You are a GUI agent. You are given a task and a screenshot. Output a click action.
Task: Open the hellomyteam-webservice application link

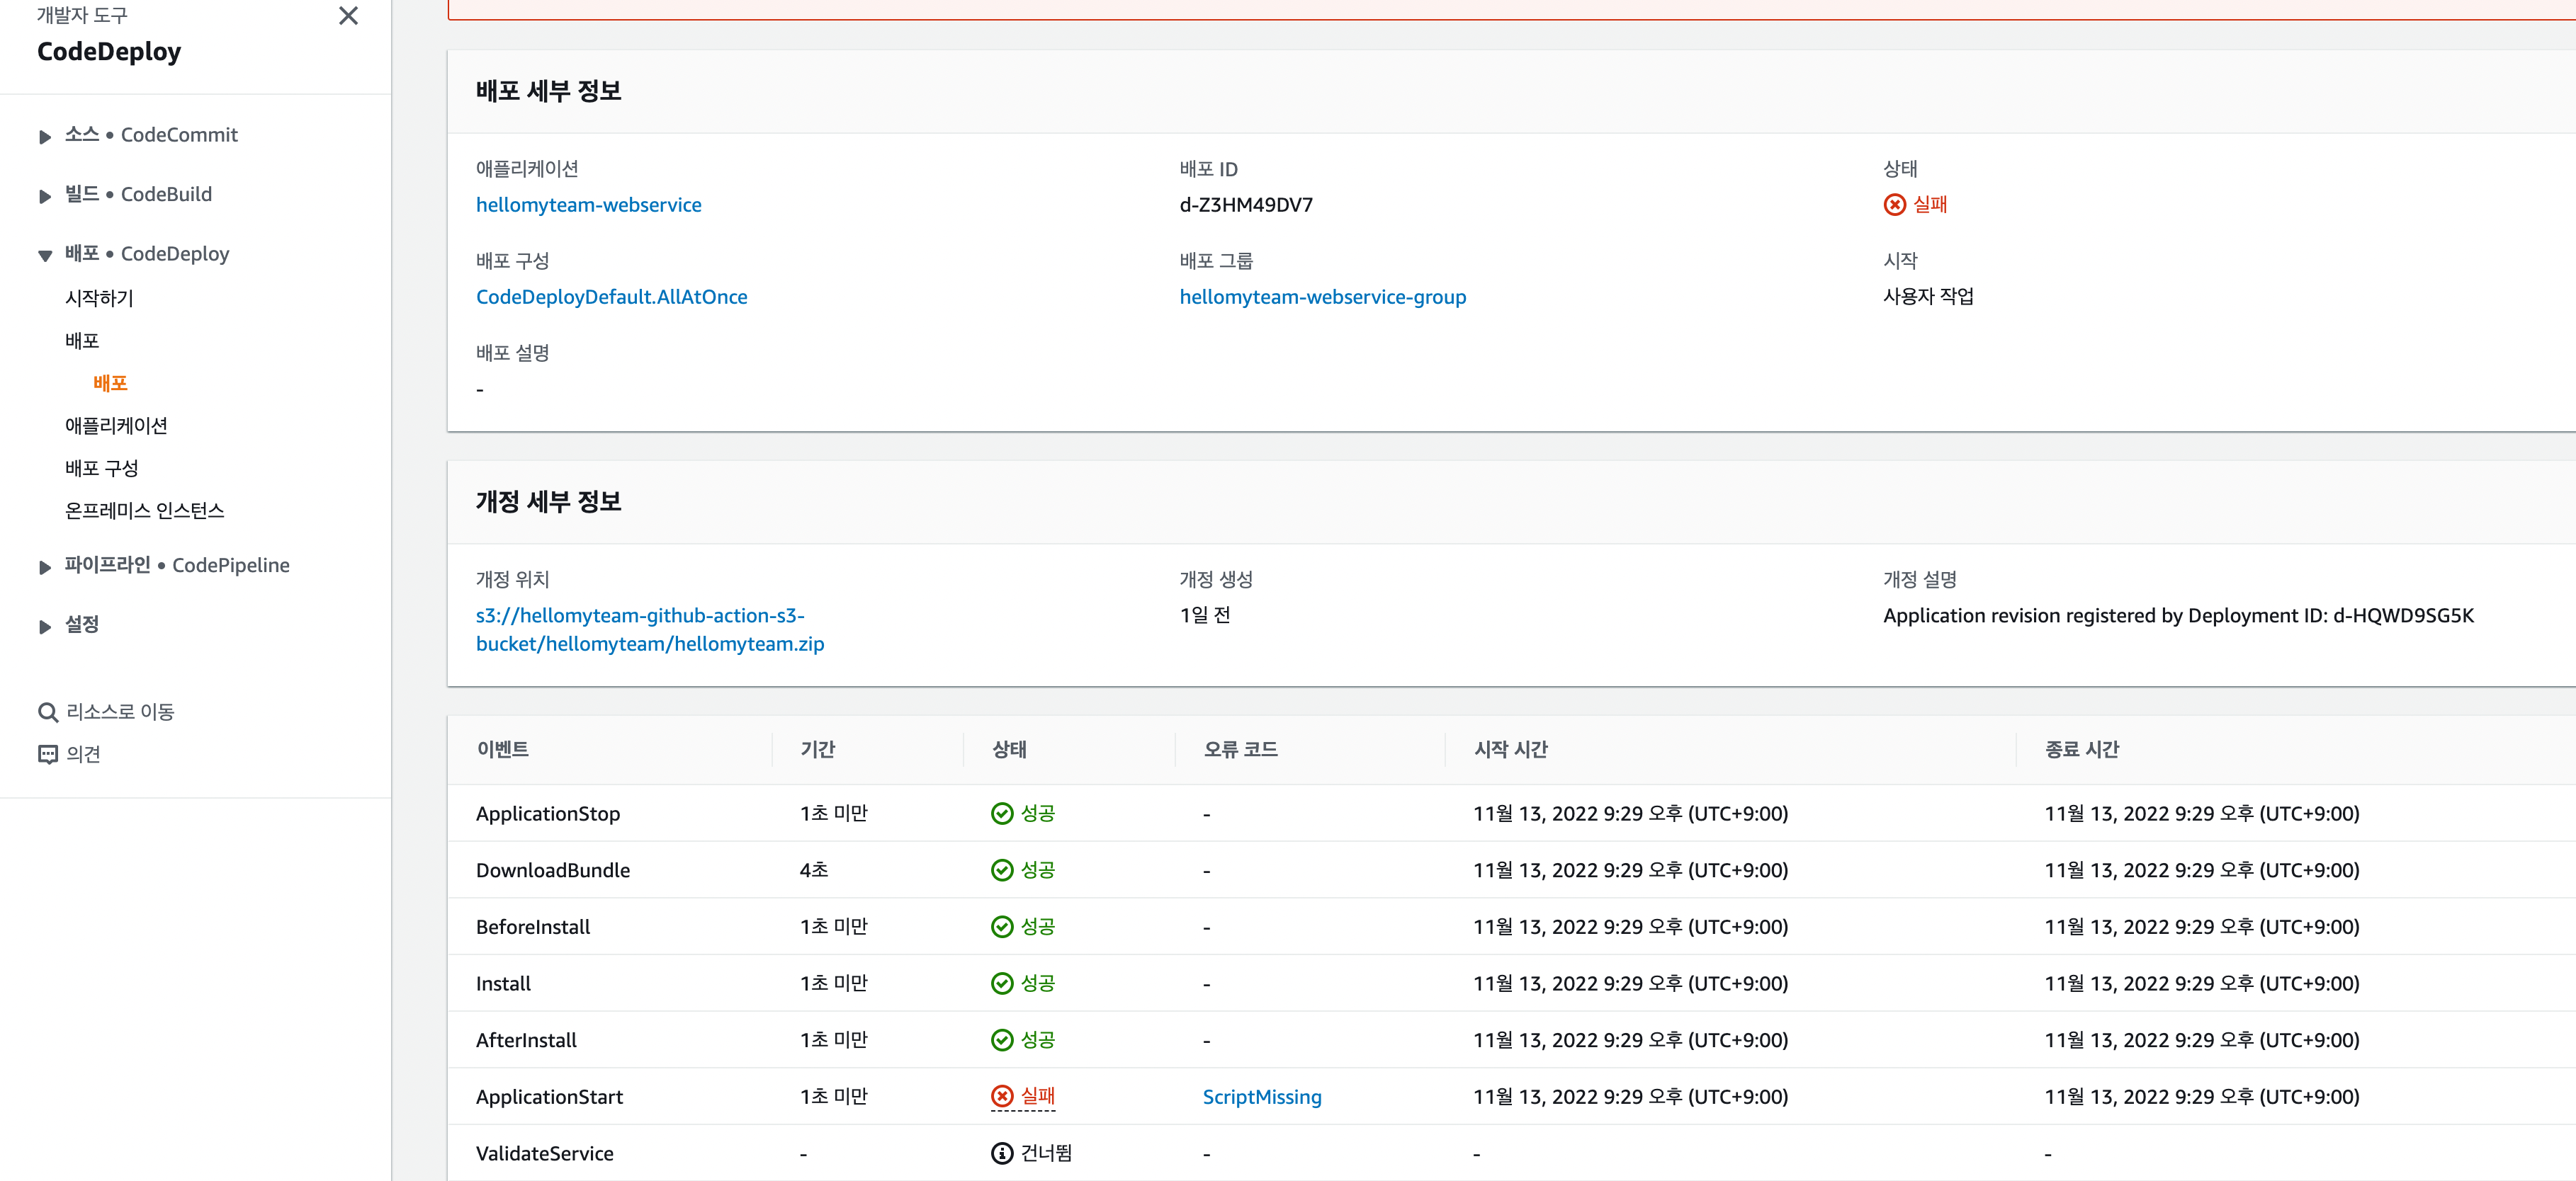(588, 205)
